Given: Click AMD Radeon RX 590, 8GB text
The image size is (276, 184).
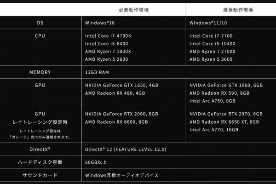Looking at the screenshot, I should point(219,93).
